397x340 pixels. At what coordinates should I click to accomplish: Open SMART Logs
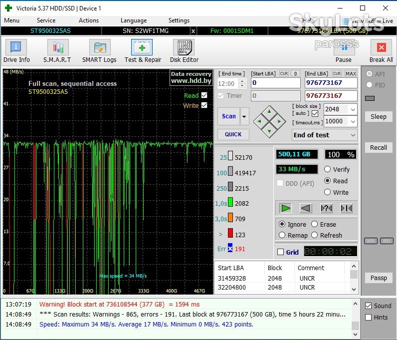tap(100, 51)
